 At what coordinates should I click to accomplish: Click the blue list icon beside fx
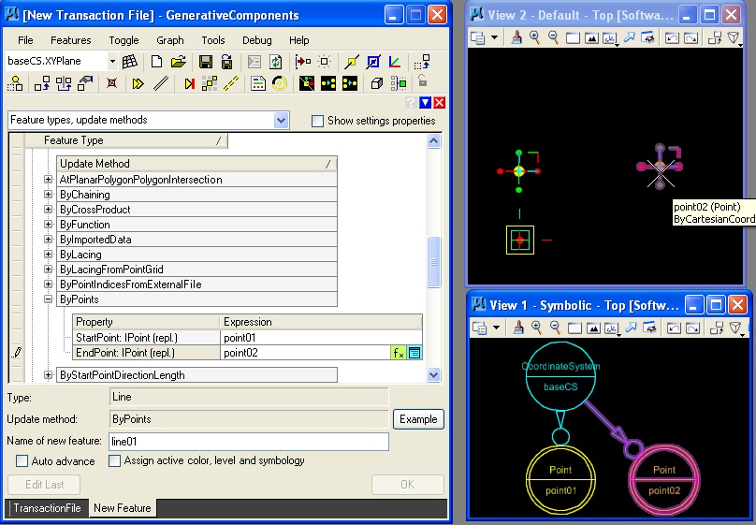click(x=414, y=353)
